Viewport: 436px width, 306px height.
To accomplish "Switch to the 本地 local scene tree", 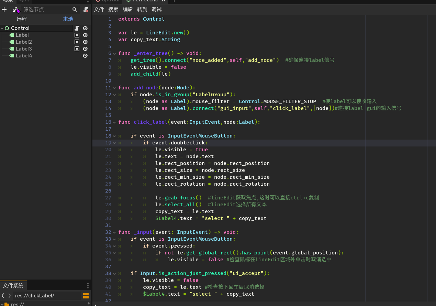I will point(68,19).
